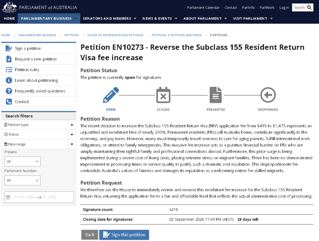Click the 28 days left text
Screen dimensions: 319x241
(x=248, y=219)
